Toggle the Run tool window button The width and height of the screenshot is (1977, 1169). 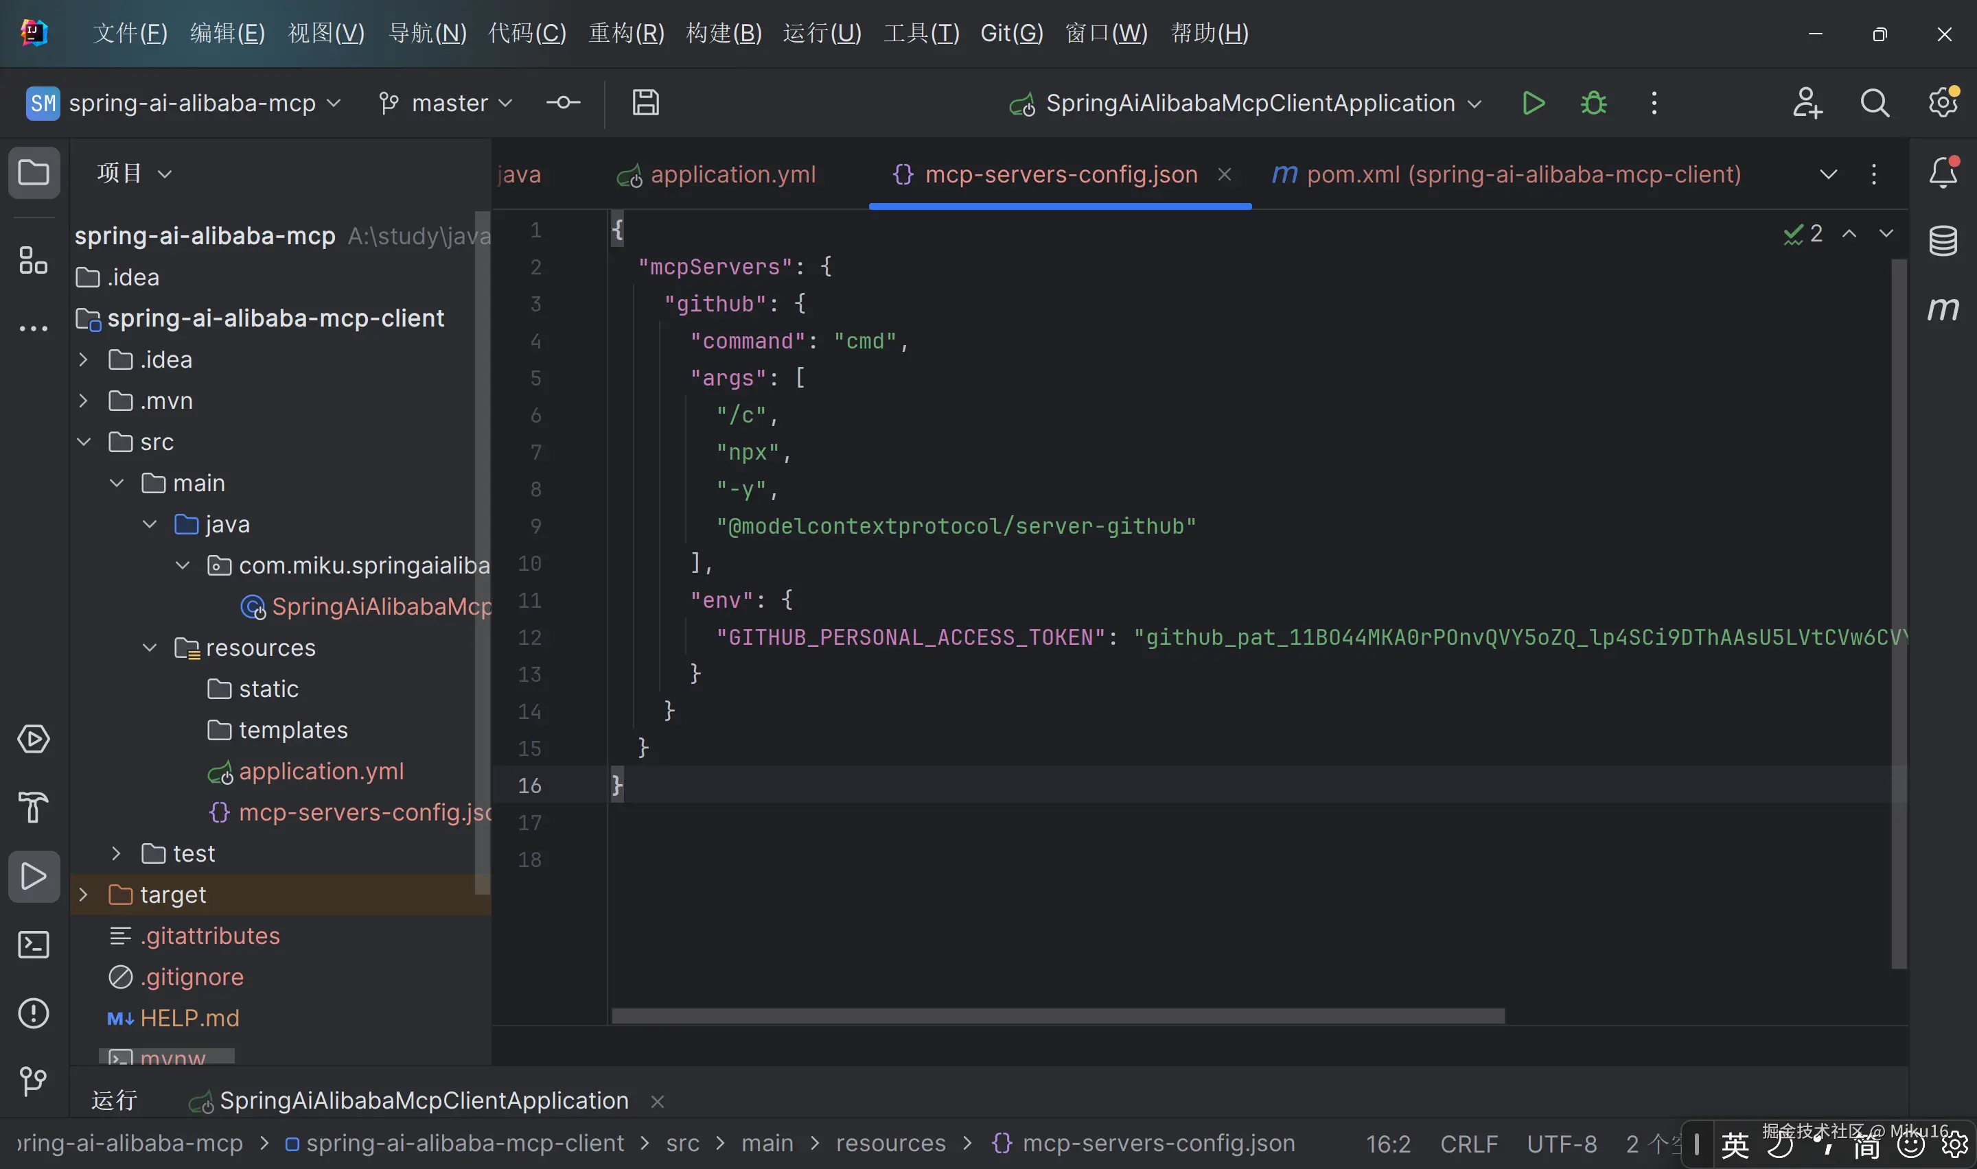(33, 876)
